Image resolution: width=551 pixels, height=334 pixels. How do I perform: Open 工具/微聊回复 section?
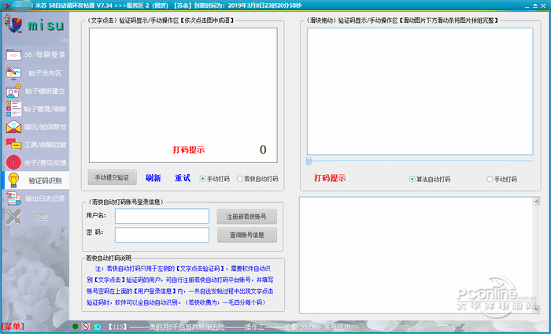(x=45, y=145)
